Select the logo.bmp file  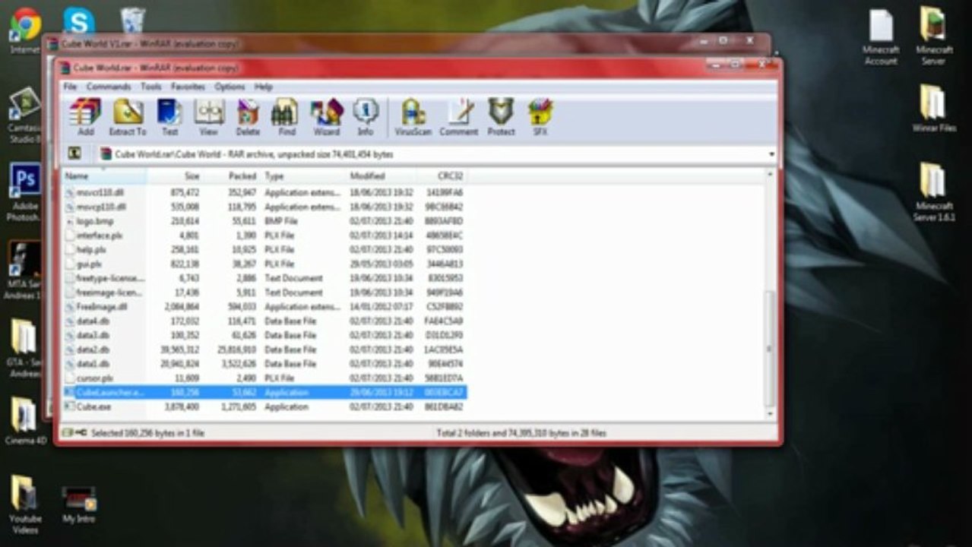[x=264, y=221]
